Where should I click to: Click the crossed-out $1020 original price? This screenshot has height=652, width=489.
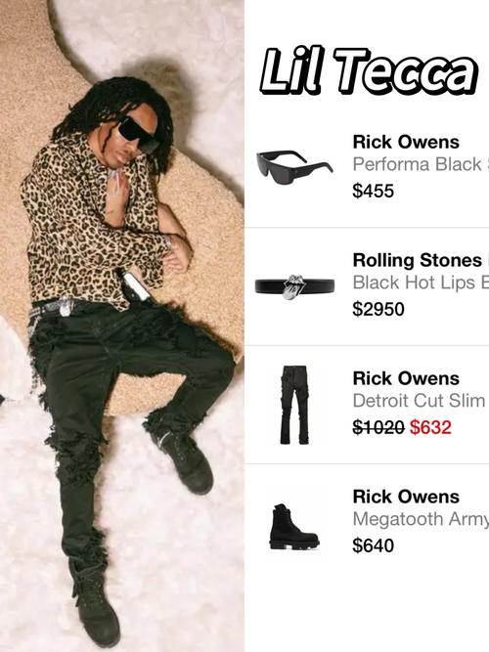378,427
